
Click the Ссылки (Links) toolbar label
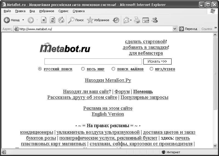coord(207,29)
